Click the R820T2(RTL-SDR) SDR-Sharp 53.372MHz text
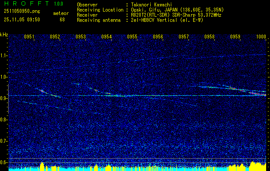Viewport: 270px width, 171px height. pos(175,15)
